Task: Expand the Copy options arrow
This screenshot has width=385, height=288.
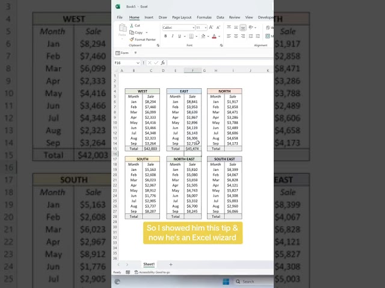Action: click(x=147, y=32)
